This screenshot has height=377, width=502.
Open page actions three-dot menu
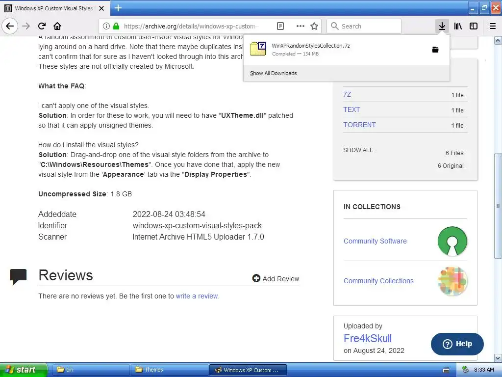[x=301, y=26]
